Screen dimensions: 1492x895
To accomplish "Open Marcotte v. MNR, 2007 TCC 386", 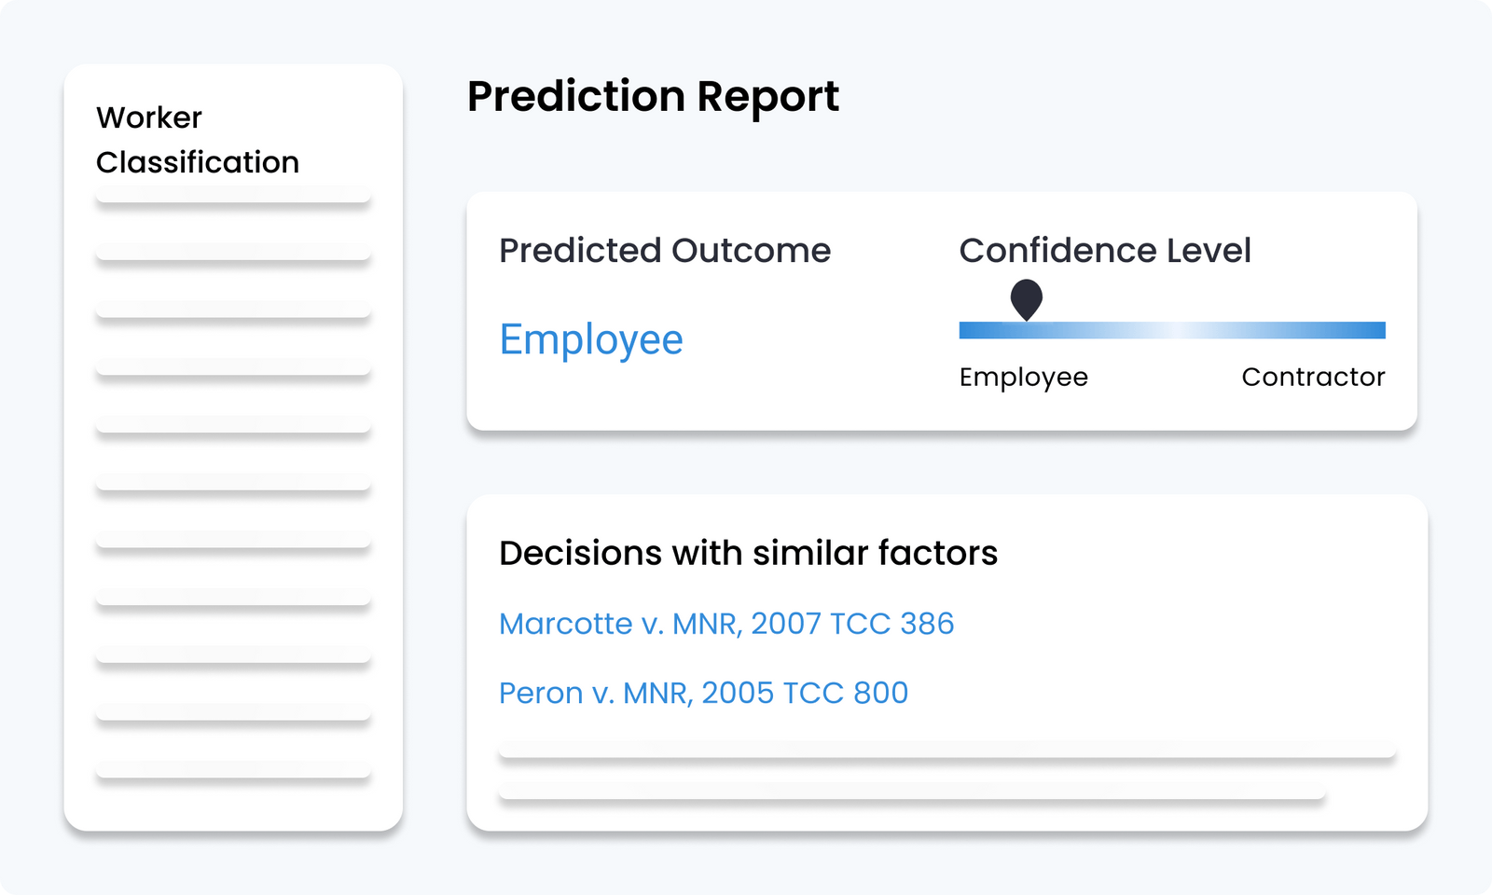I will [x=726, y=624].
